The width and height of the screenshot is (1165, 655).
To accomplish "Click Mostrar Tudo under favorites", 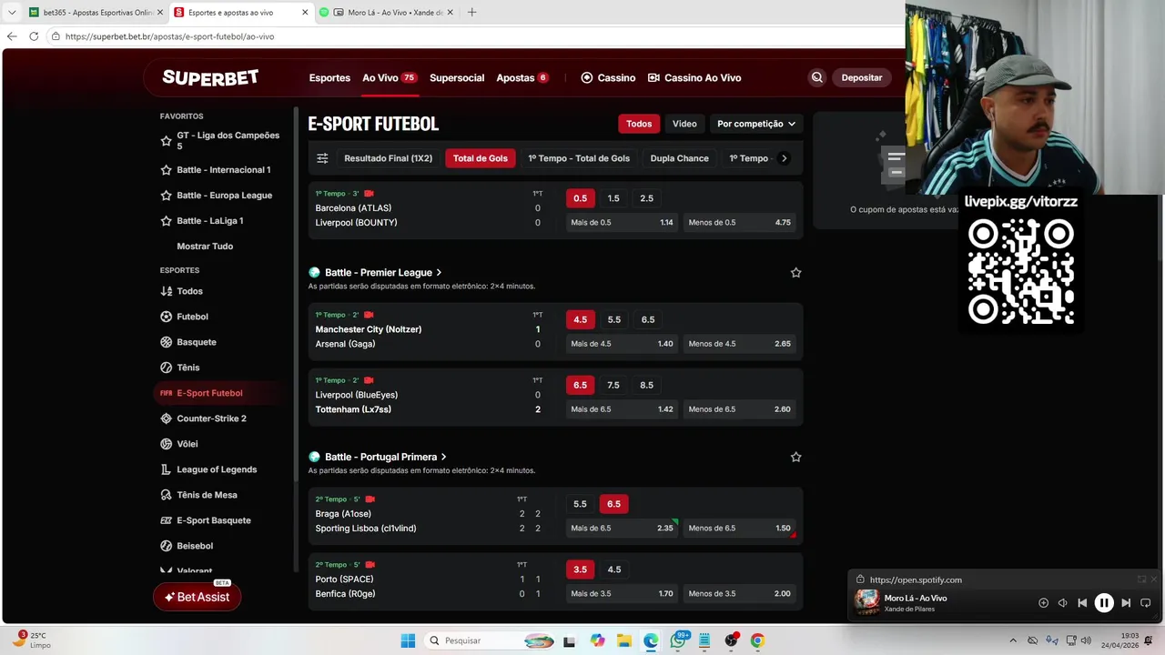I will click(x=205, y=247).
